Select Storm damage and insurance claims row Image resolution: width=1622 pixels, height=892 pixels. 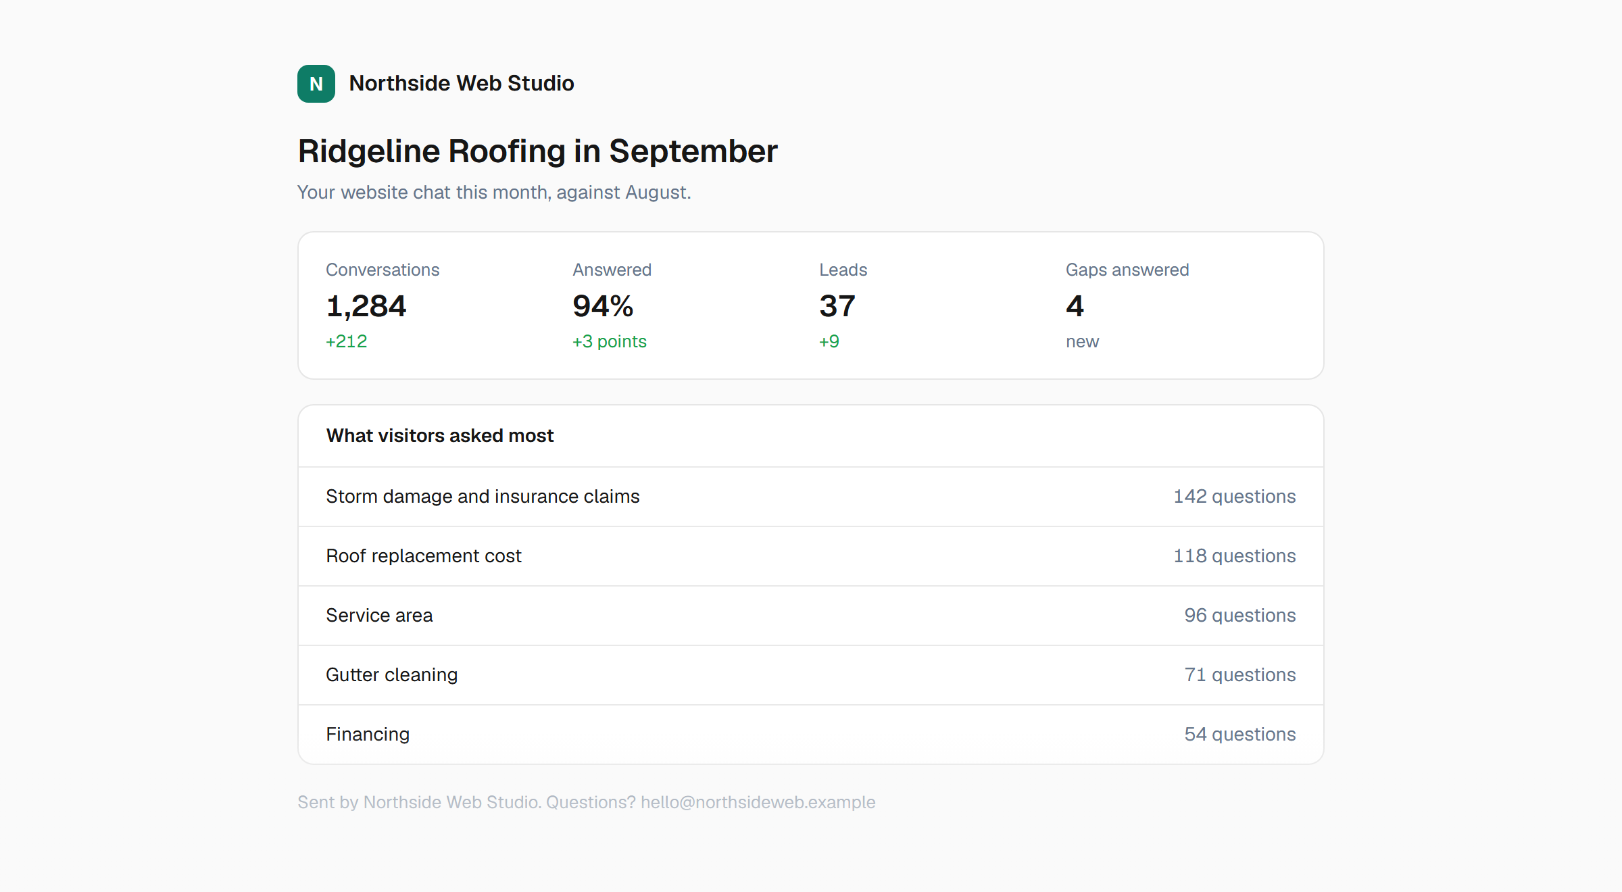tap(811, 497)
